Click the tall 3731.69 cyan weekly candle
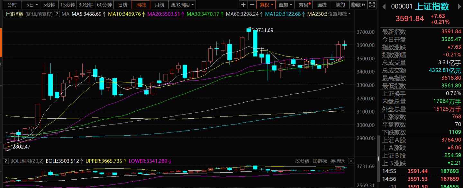Screen dimensions: 463x188 (x=255, y=43)
